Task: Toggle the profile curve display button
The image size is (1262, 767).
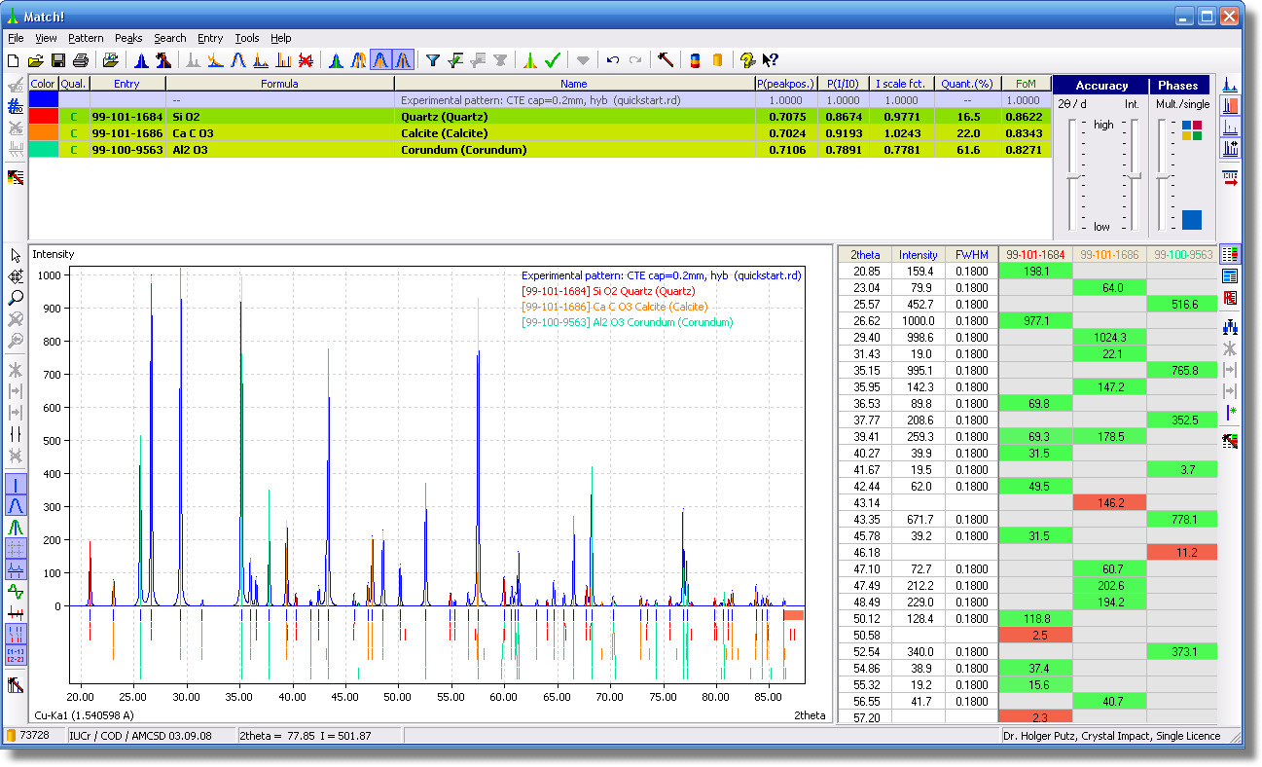Action: click(16, 505)
